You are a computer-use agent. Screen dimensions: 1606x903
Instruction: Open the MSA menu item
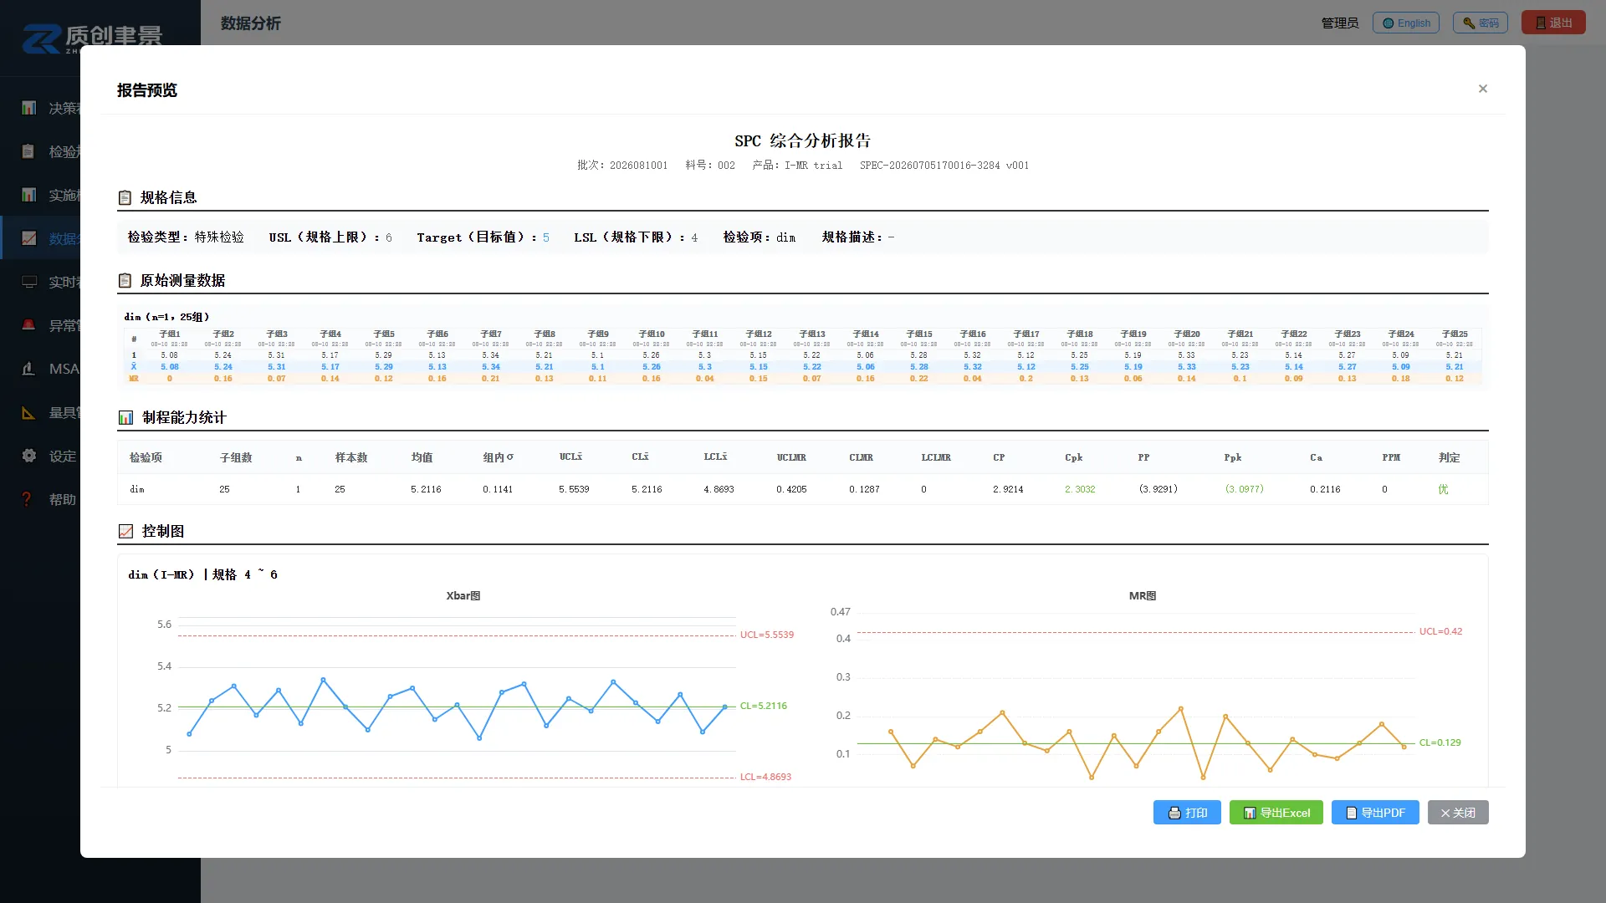point(64,369)
